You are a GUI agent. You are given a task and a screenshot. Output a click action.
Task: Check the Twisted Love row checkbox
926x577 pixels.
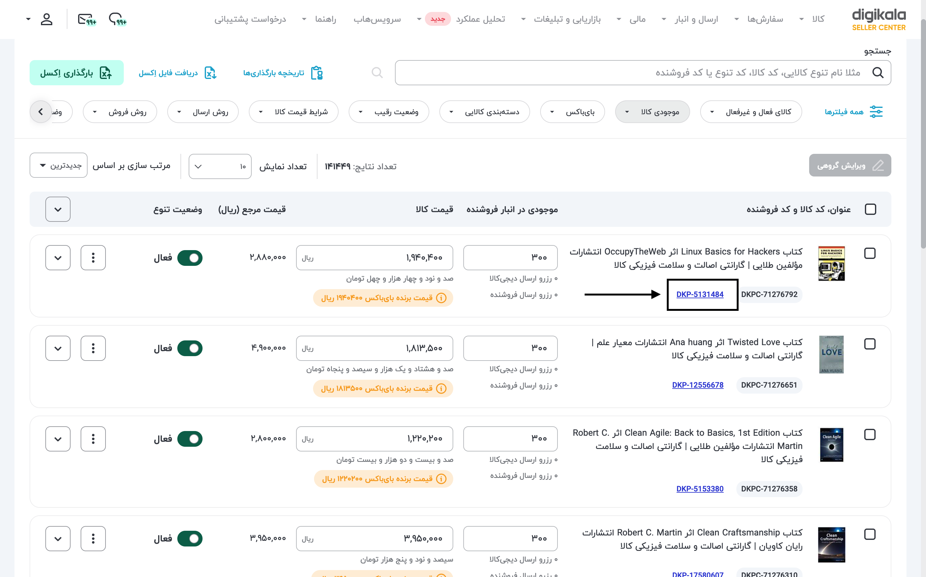[x=870, y=344]
